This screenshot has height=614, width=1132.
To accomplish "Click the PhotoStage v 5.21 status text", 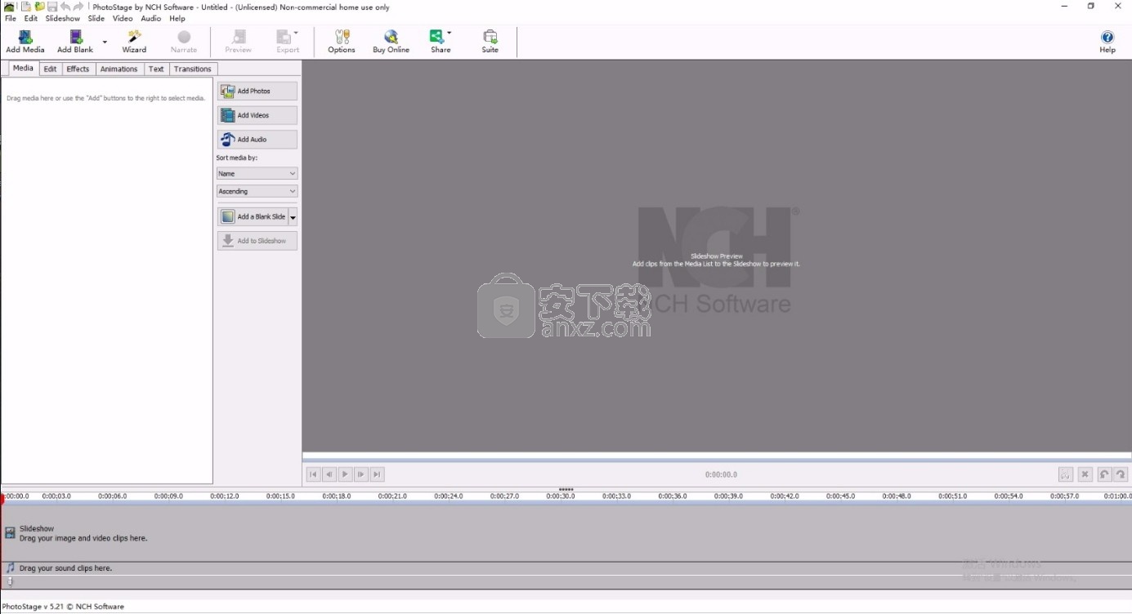I will click(x=63, y=607).
